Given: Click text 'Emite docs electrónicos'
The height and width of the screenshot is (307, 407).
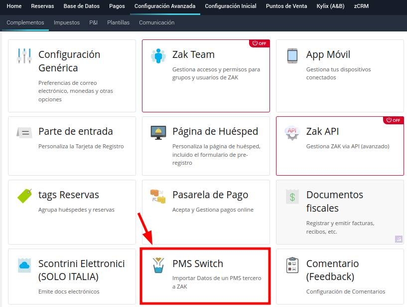Looking at the screenshot, I should (x=69, y=292).
